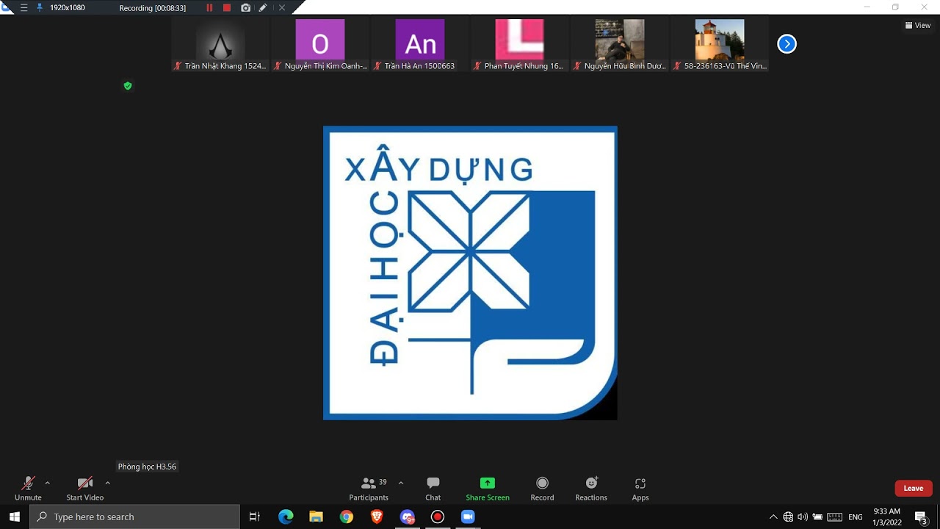This screenshot has width=940, height=529.
Task: Start Video camera in Zoom
Action: pos(85,489)
